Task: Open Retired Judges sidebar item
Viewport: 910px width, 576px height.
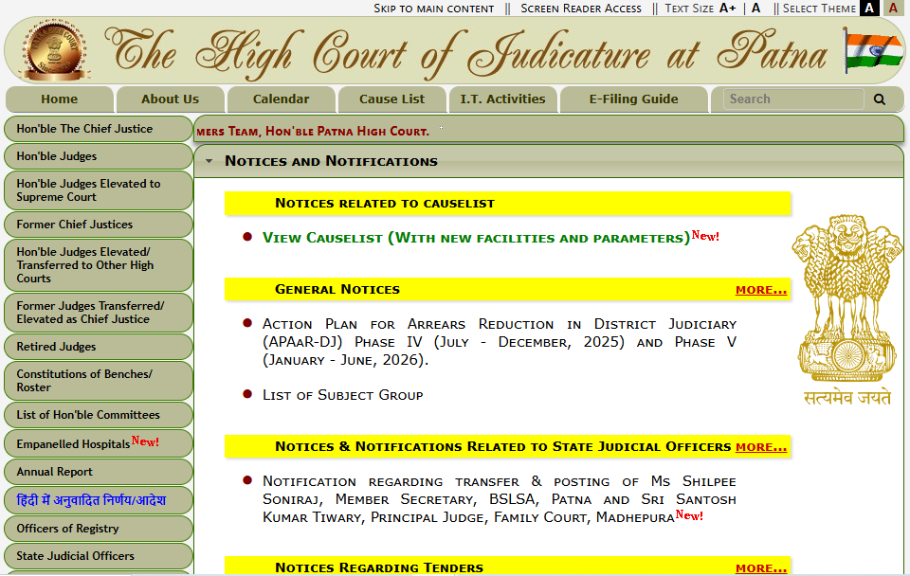Action: [x=98, y=347]
